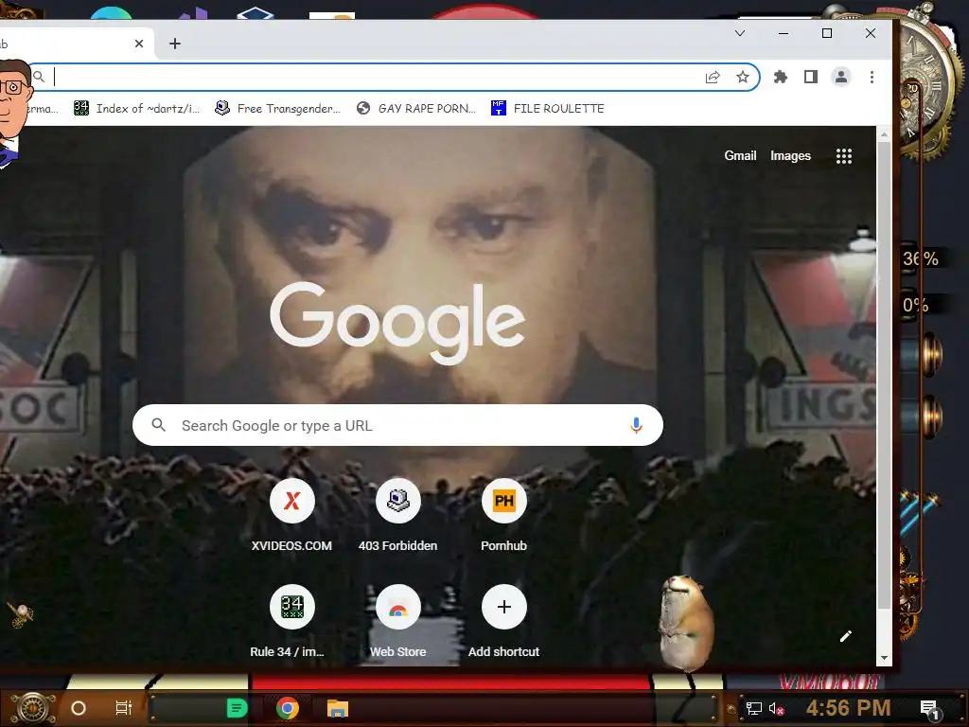Click the Cortana circle on taskbar
Image resolution: width=969 pixels, height=727 pixels.
(79, 708)
